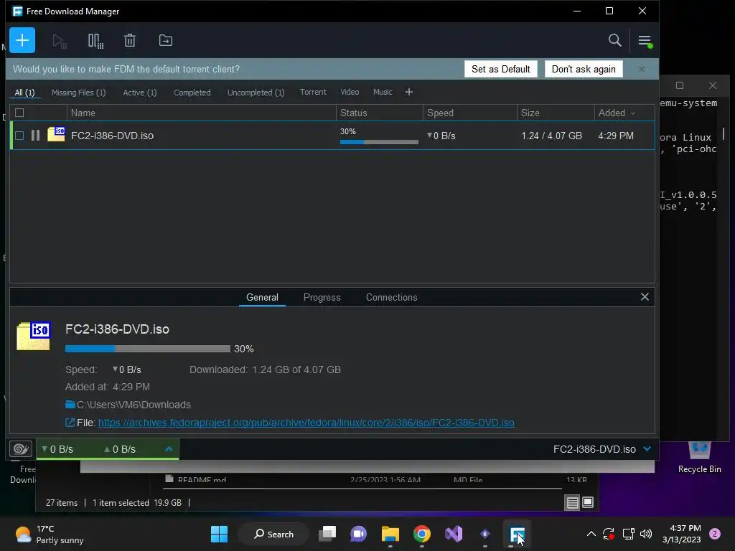Pause selected downloads from toolbar
The height and width of the screenshot is (551, 735).
(95, 41)
